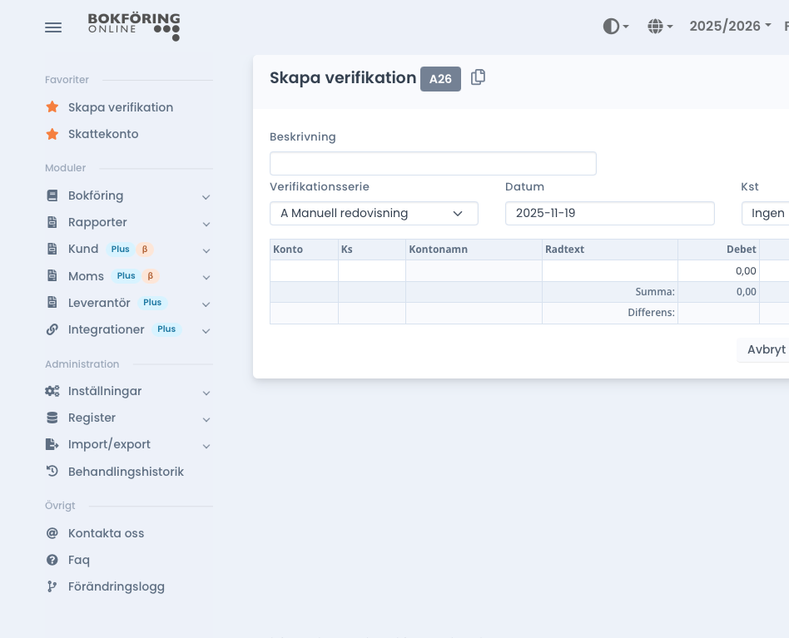Open the Verifikationsserie dropdown
This screenshot has width=789, height=638.
pos(374,213)
